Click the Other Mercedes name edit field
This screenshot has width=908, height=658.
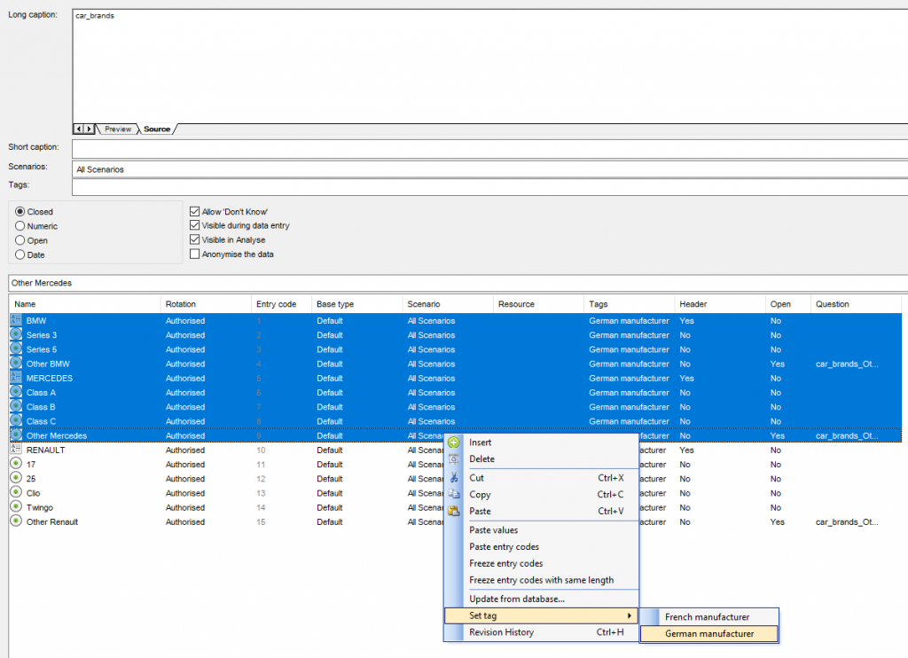(458, 283)
